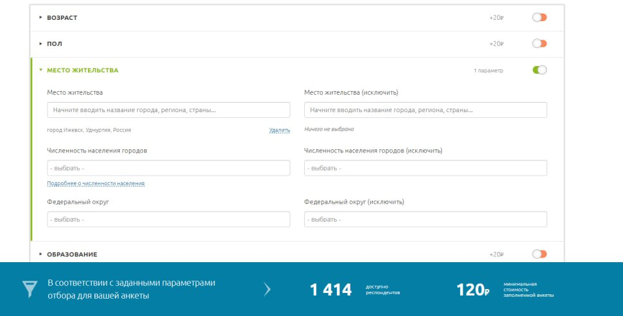Click the "1 параметр" label
The height and width of the screenshot is (316, 623).
coord(488,71)
